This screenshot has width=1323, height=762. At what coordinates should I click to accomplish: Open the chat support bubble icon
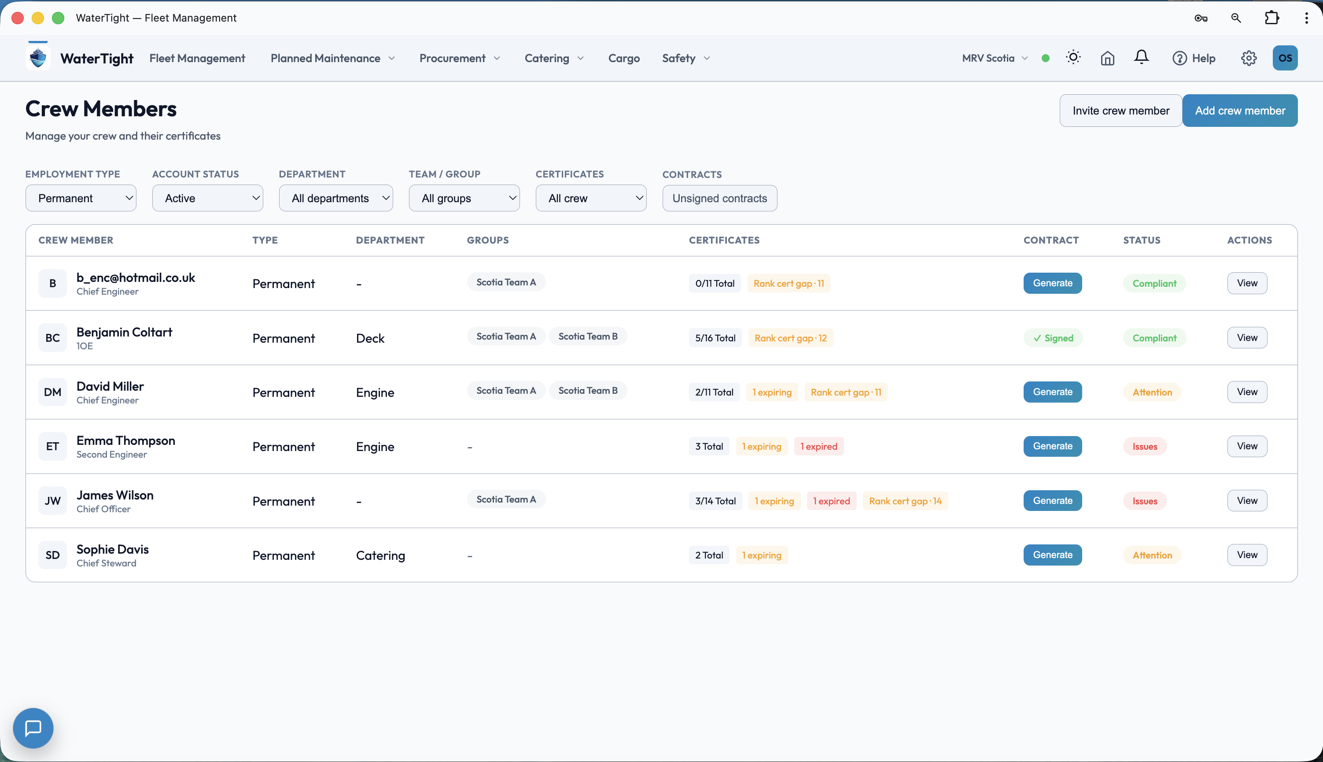tap(33, 728)
